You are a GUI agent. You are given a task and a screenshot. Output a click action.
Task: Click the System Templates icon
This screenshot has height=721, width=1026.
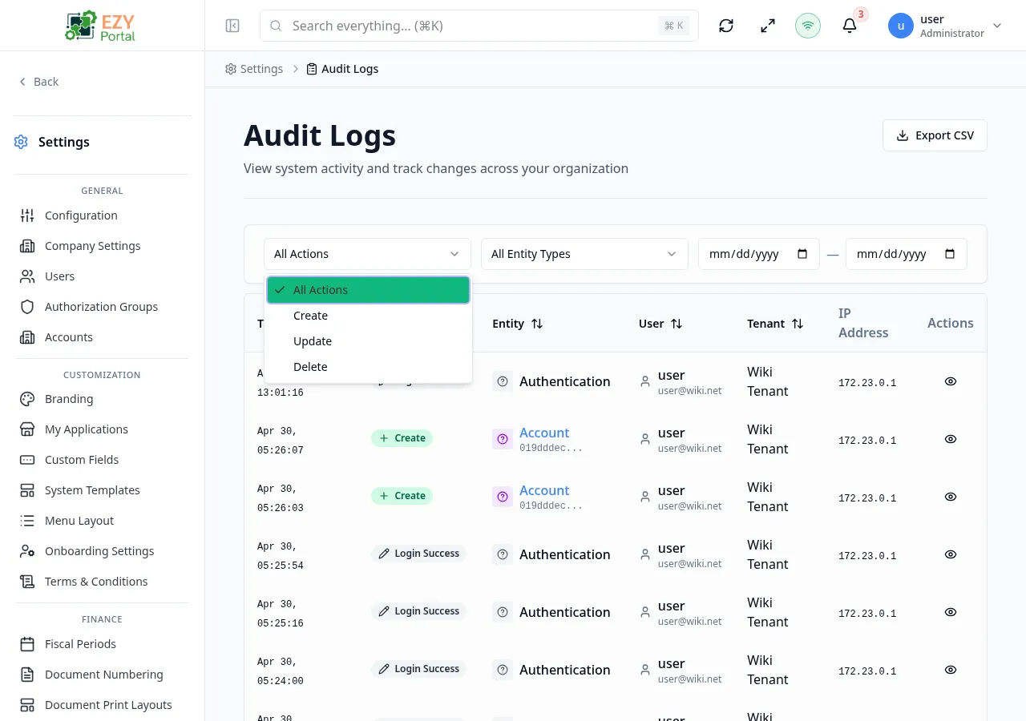click(27, 490)
